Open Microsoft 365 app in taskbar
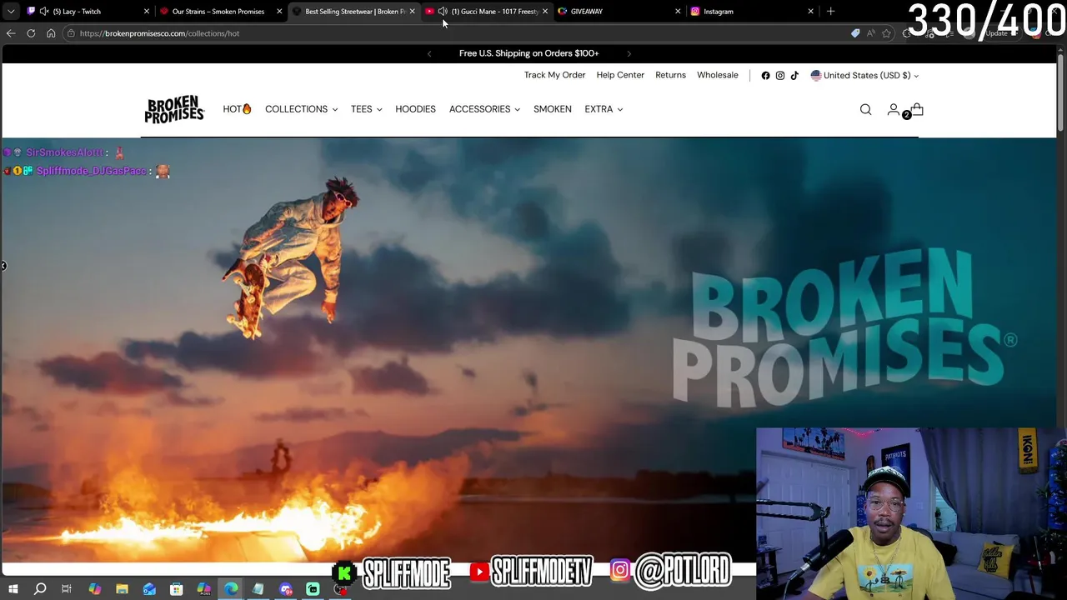Viewport: 1067px width, 600px height. point(203,589)
